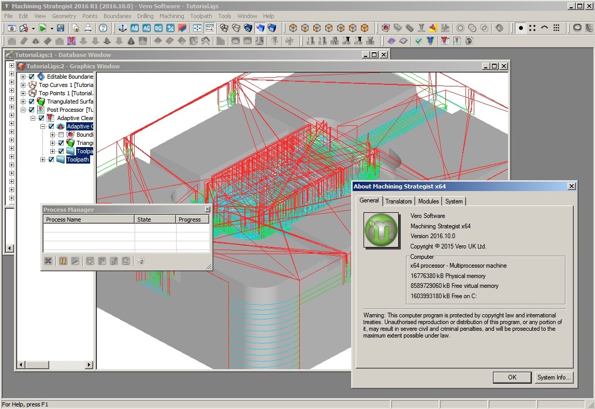This screenshot has width=595, height=409.
Task: Open the Machining menu
Action: [x=171, y=16]
